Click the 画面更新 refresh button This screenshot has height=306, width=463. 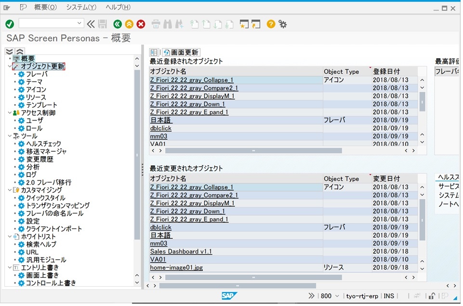(181, 52)
